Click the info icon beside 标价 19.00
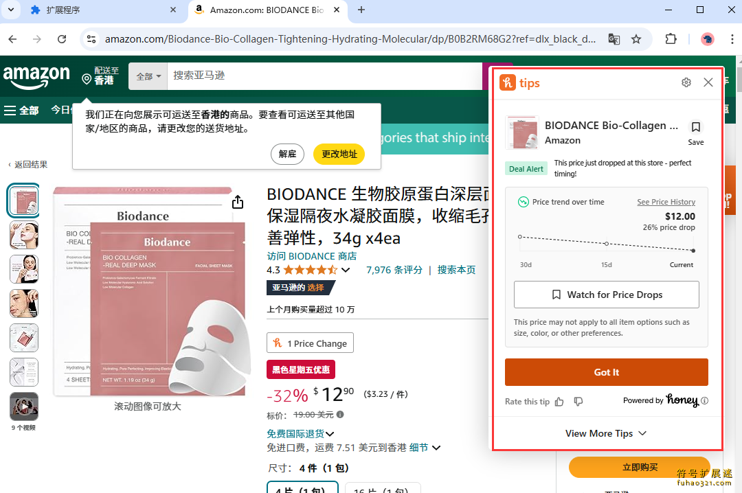Image resolution: width=742 pixels, height=493 pixels. point(340,415)
